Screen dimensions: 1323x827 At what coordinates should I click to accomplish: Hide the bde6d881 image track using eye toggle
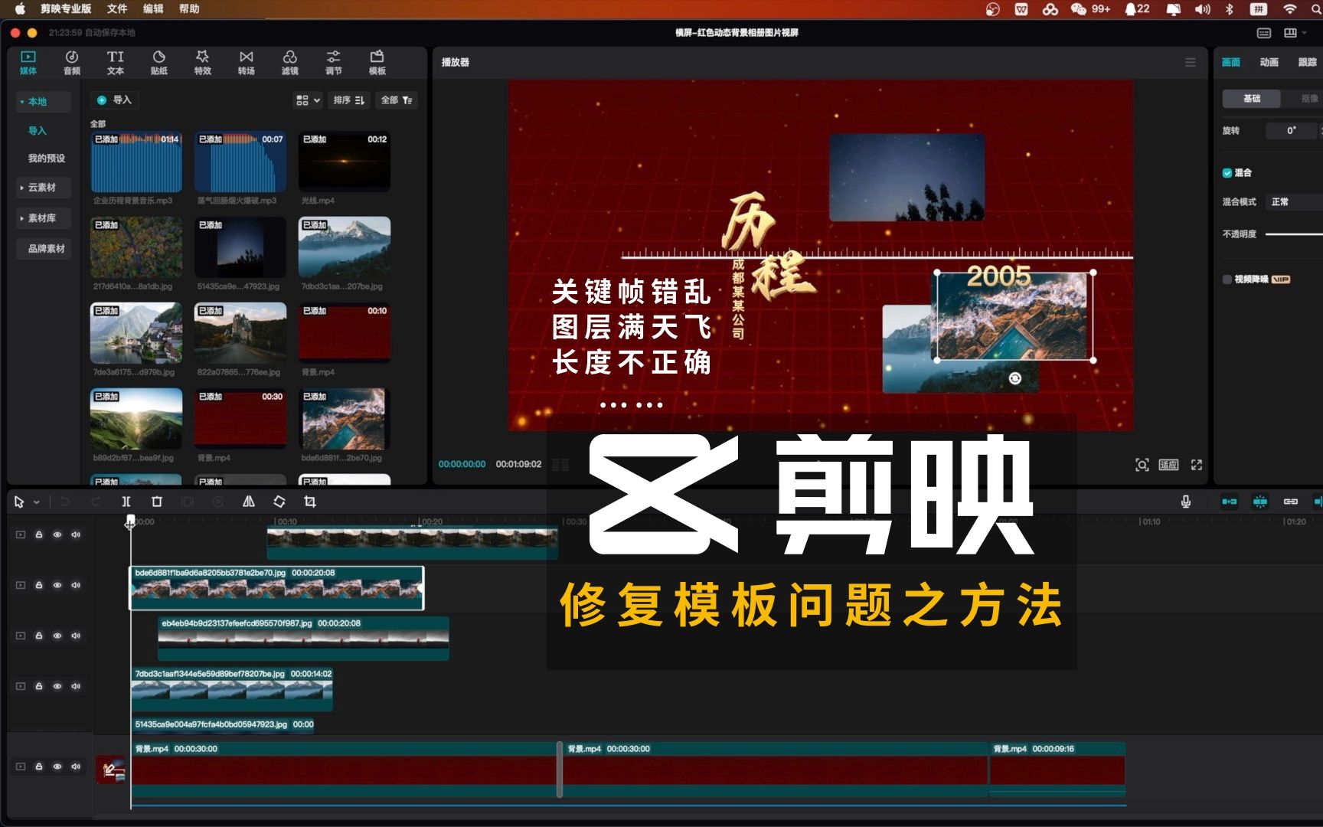click(x=57, y=585)
